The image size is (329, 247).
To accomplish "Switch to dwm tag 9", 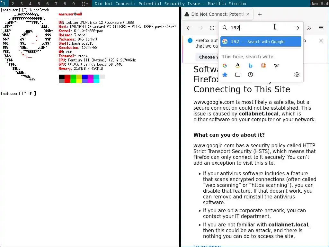I will pos(74,4).
